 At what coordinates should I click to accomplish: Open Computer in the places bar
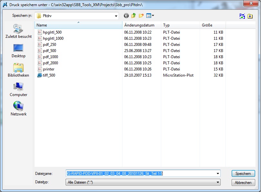[18, 90]
